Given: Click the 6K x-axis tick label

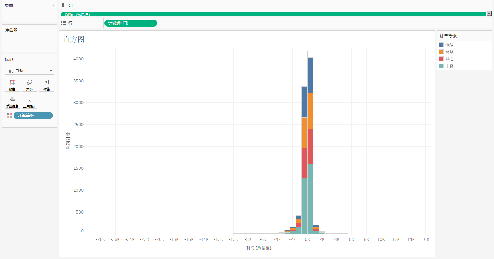Looking at the screenshot, I should click(x=351, y=240).
